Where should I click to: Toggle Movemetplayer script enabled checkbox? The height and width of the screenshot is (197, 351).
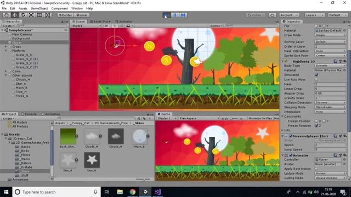coord(291,136)
